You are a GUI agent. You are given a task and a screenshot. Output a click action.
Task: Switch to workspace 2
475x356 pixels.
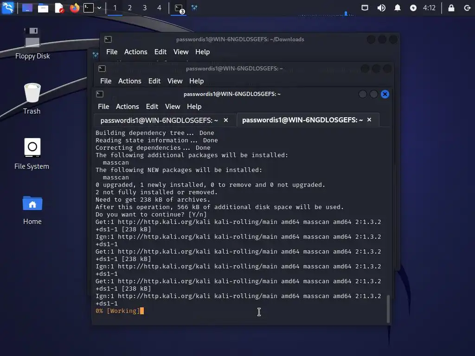coord(130,8)
